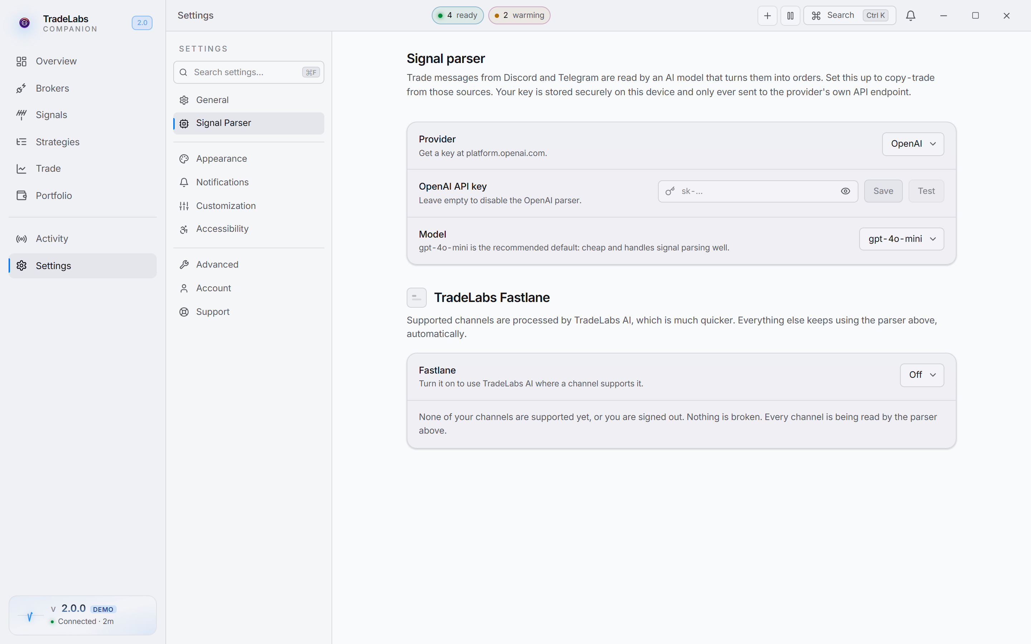1031x644 pixels.
Task: Toggle API key visibility with eye icon
Action: 846,191
